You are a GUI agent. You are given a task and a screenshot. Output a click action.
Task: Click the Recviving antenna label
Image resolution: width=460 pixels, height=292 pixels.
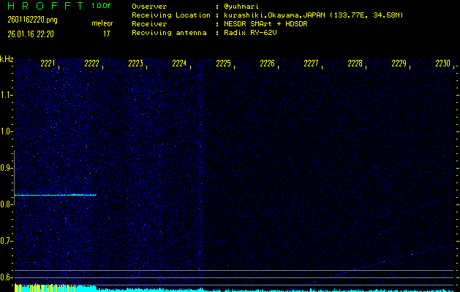(x=169, y=33)
